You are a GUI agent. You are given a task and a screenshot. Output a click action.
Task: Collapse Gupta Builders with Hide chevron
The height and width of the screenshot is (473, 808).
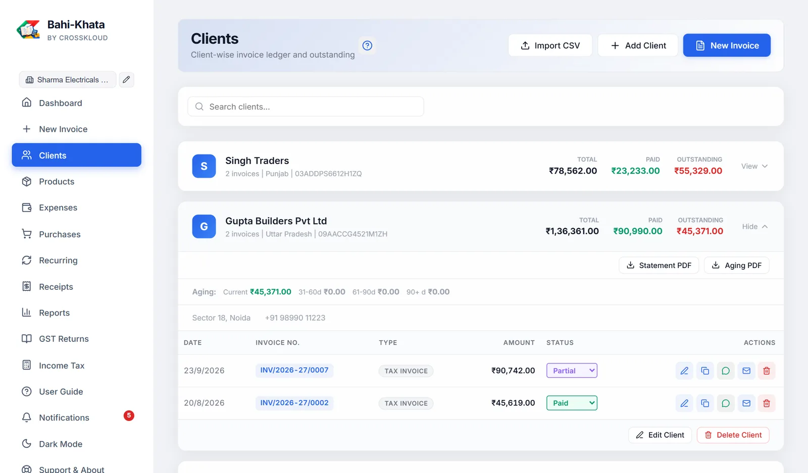754,227
